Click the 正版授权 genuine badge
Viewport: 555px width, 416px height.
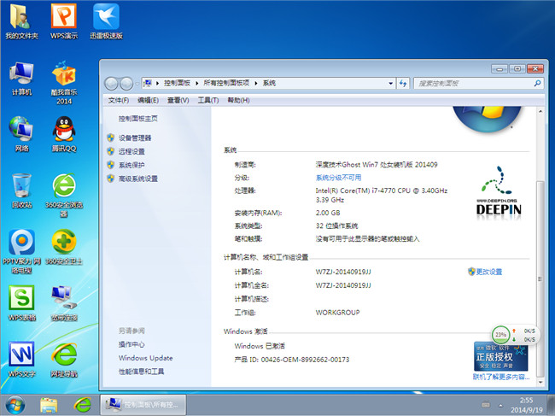[x=501, y=357]
